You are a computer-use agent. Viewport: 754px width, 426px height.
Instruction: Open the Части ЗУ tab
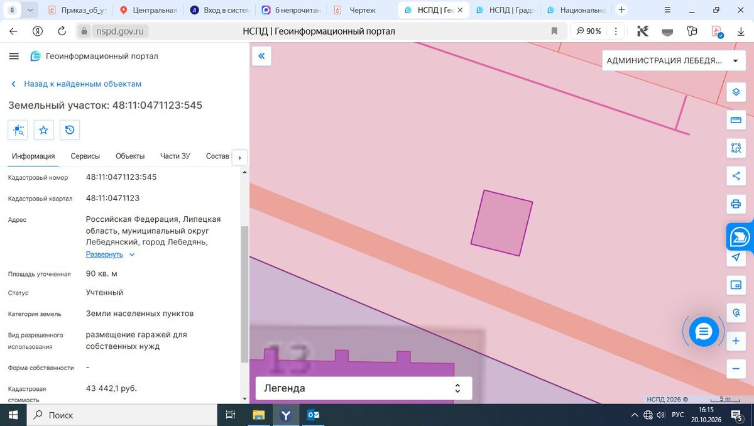175,156
